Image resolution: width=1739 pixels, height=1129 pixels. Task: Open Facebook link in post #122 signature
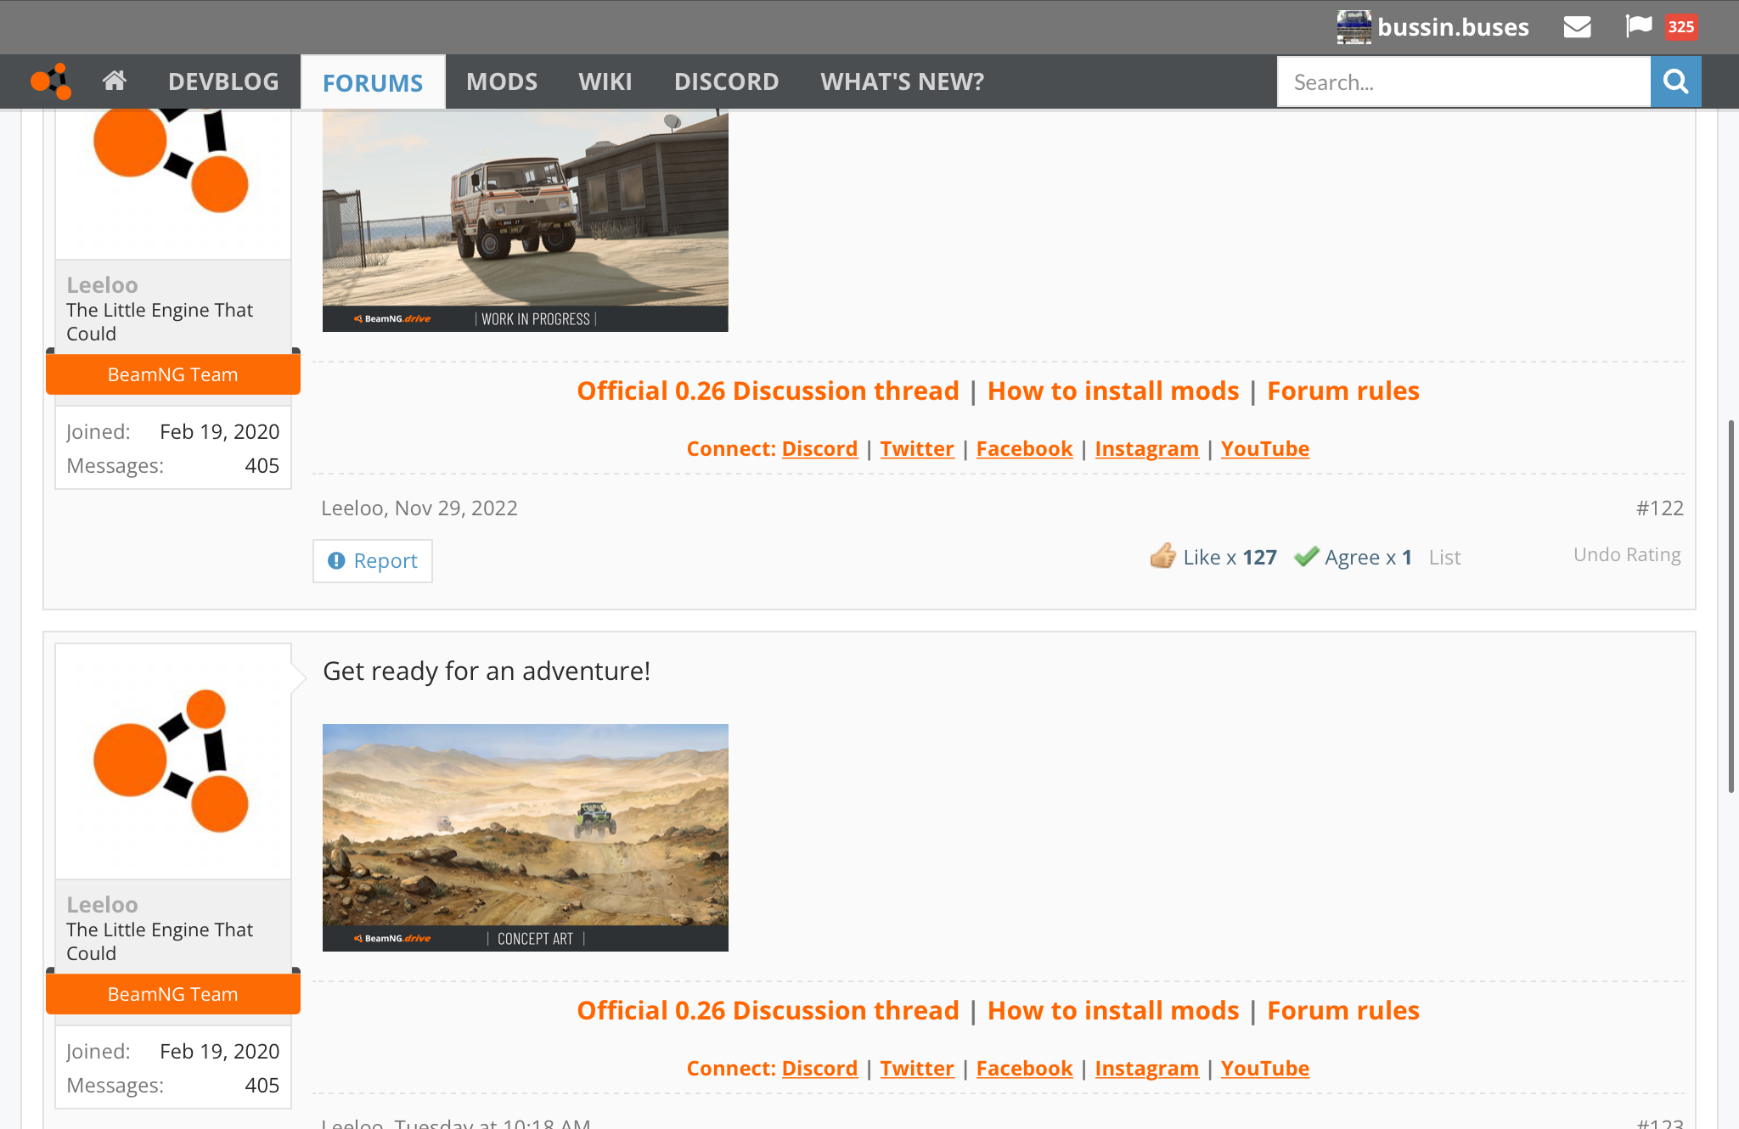(1024, 448)
